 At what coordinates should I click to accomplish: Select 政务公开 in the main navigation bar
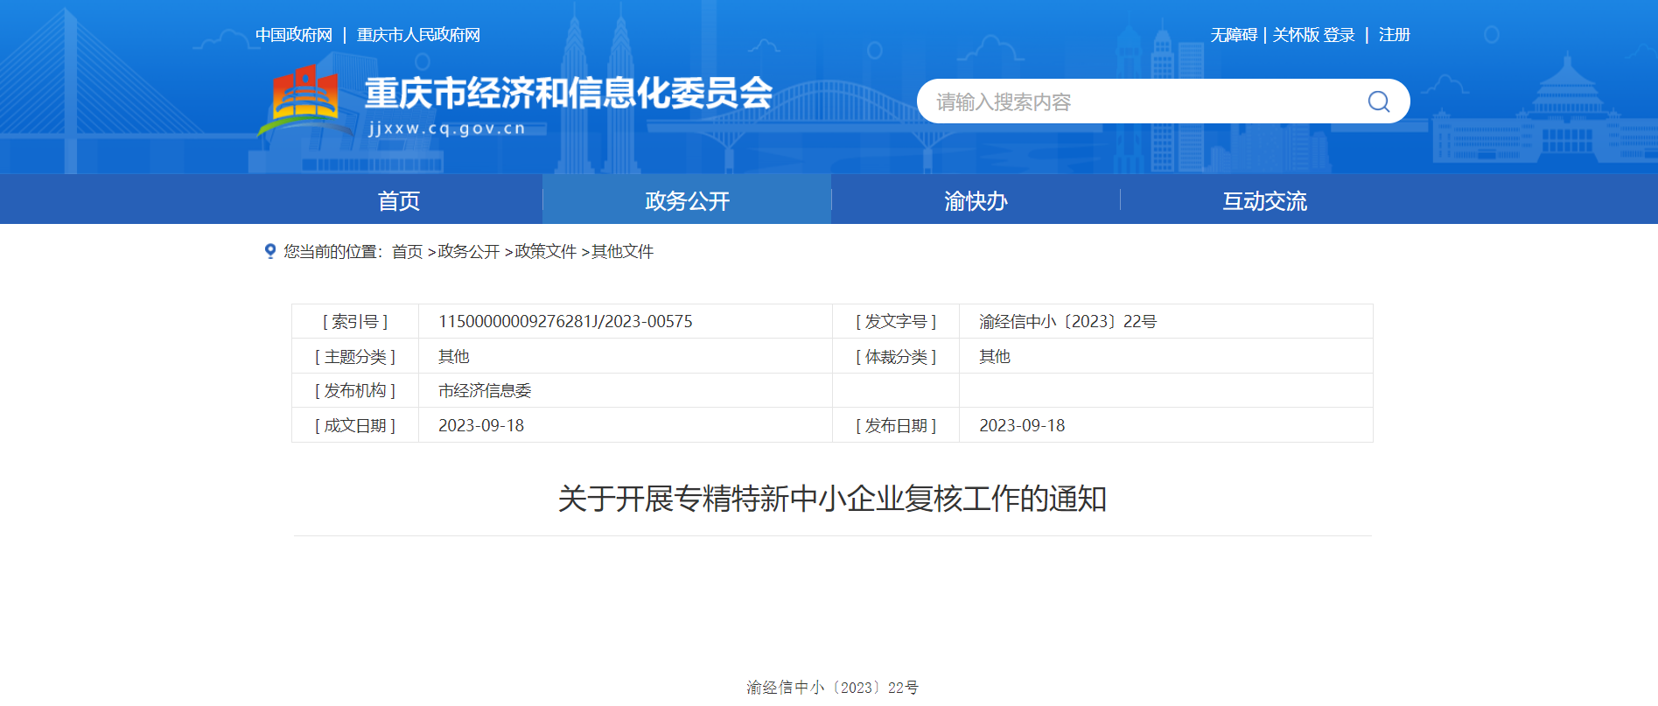pyautogui.click(x=687, y=200)
